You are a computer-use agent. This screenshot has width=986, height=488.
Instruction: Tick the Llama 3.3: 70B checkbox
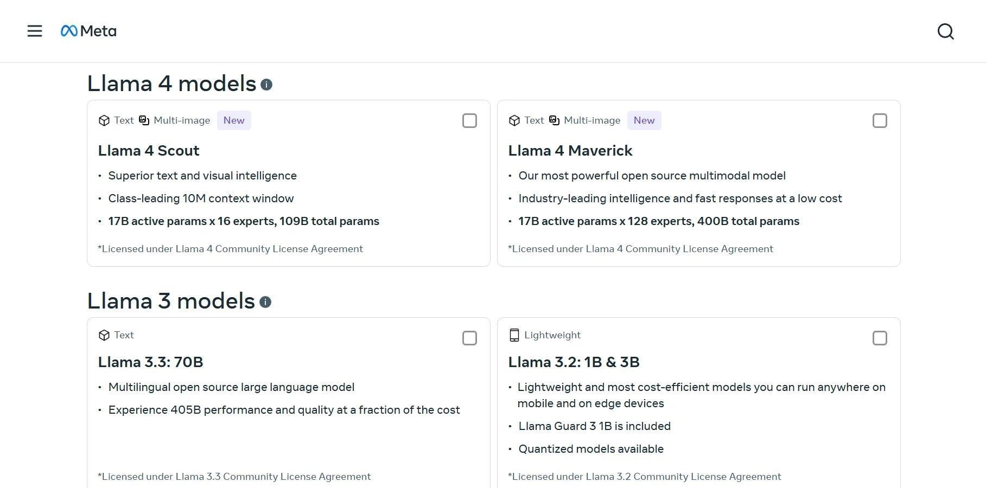(x=469, y=338)
